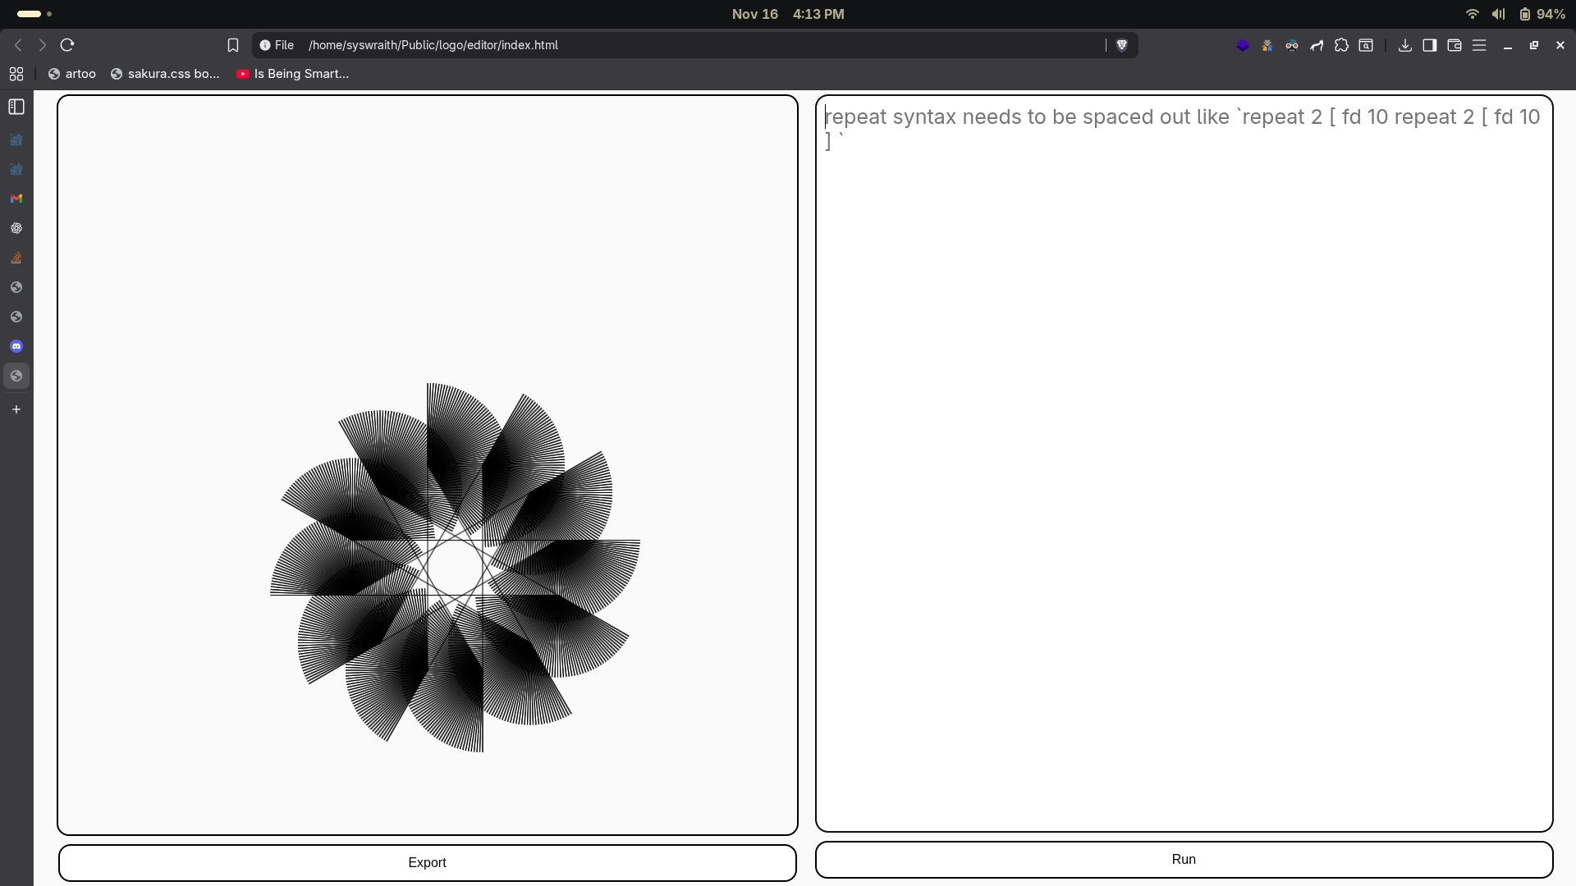Reload the page with refresh icon
Viewport: 1576px width, 886px height.
67,45
